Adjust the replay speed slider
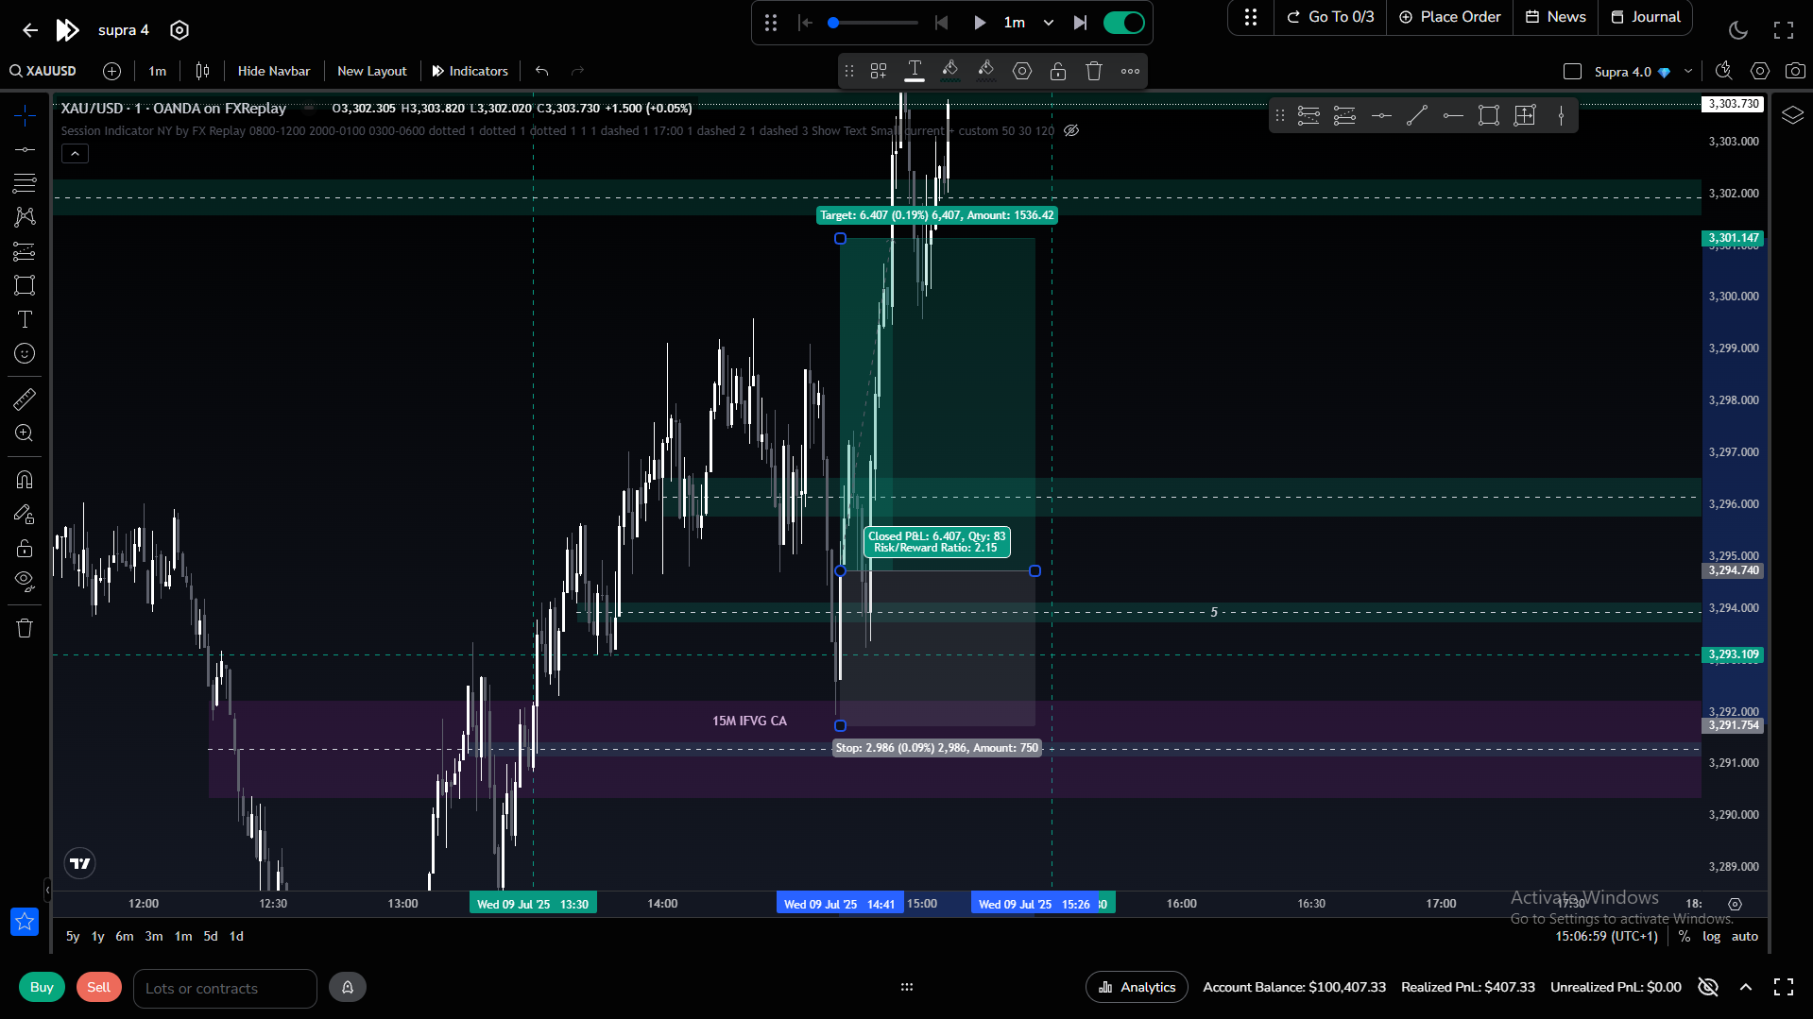1813x1019 pixels. [874, 23]
